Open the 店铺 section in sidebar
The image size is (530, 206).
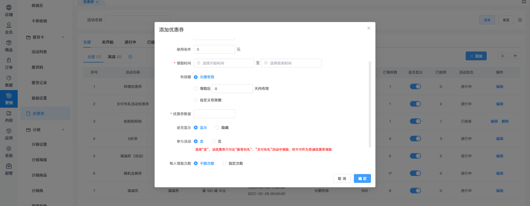[x=9, y=11]
